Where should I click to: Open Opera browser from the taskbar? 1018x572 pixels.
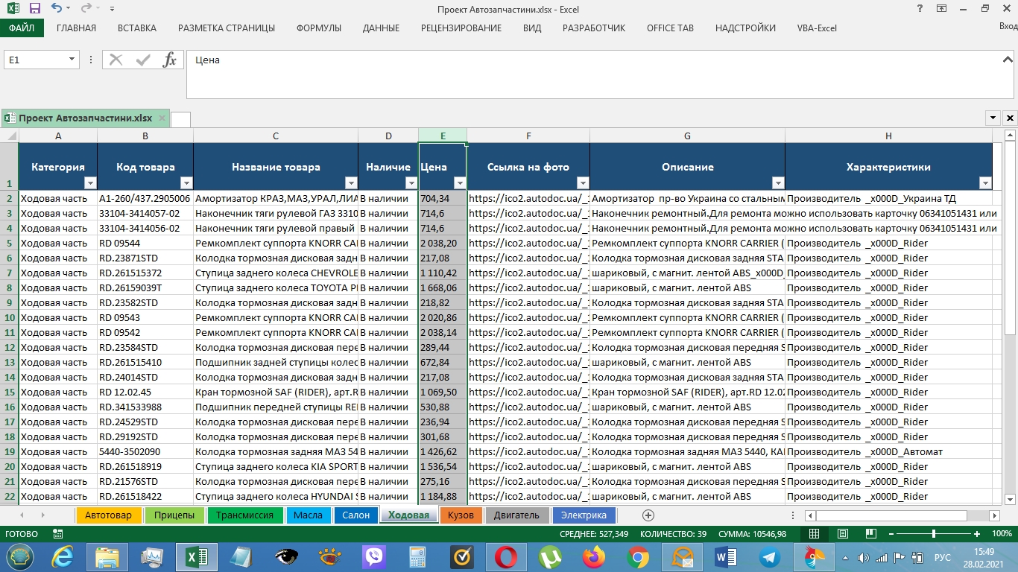pos(506,557)
